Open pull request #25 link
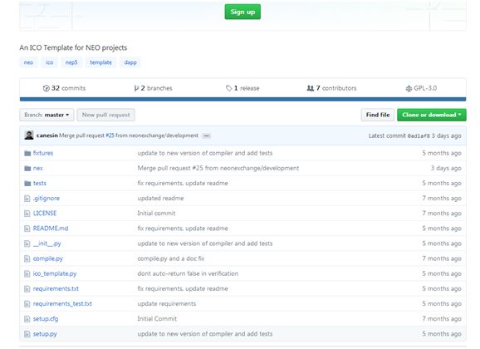480x349 pixels. click(110, 135)
